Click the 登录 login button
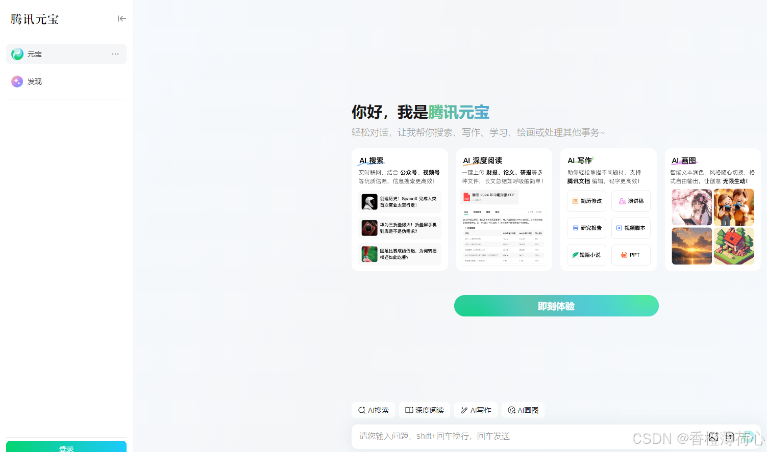This screenshot has height=452, width=767. pos(66,447)
